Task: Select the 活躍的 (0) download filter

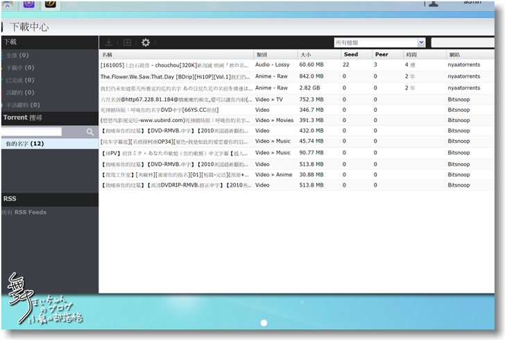Action: point(20,92)
